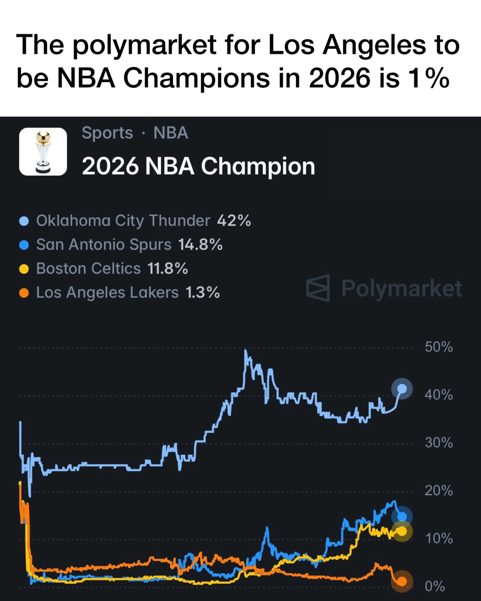Click the Los Angeles Lakers orange legend dot
The height and width of the screenshot is (601, 481).
24,293
